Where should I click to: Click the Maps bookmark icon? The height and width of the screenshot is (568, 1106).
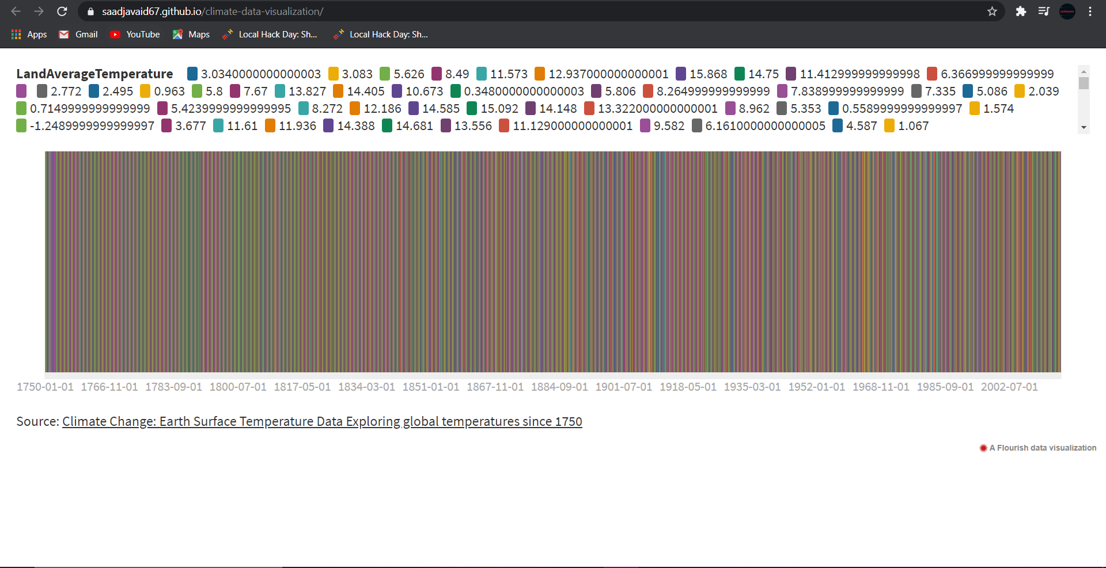177,34
